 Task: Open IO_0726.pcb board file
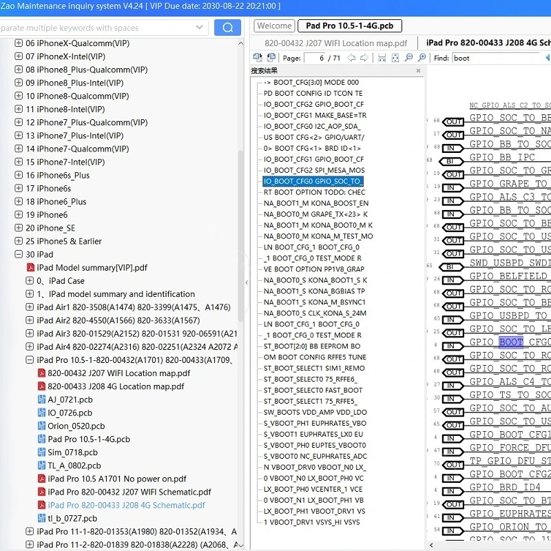pos(70,413)
